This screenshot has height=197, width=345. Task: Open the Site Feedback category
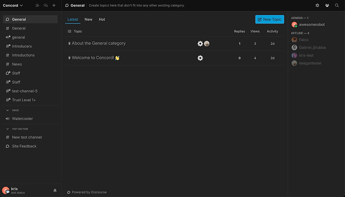click(30, 146)
